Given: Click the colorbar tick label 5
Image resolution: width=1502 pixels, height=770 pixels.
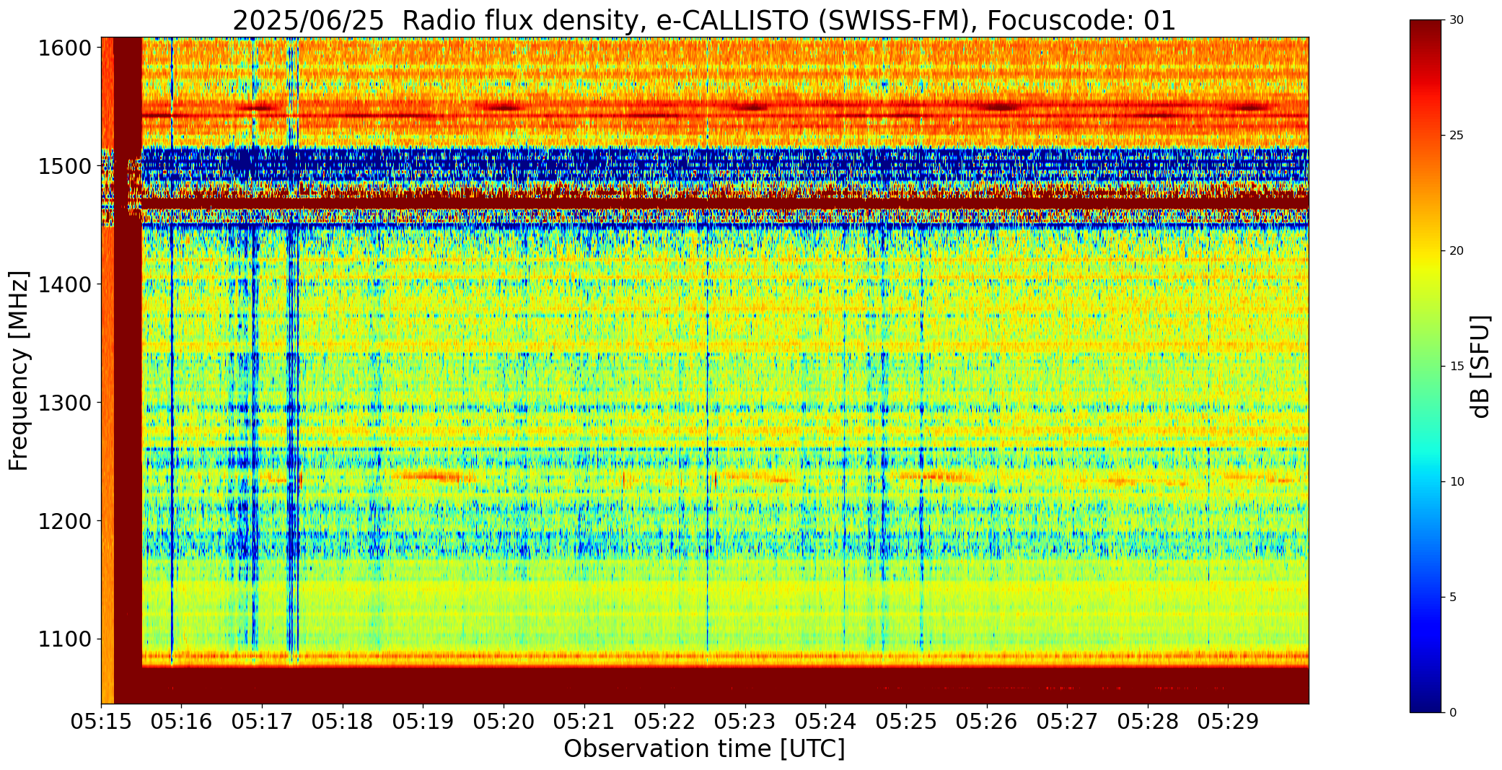Looking at the screenshot, I should pos(1452,598).
